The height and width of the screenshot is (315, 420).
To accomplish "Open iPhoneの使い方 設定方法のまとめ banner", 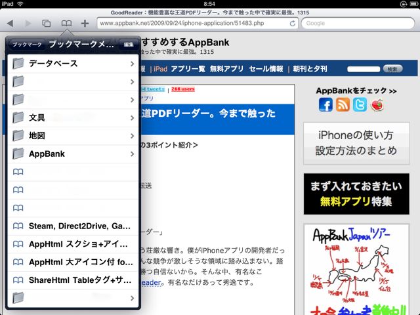I will [356, 143].
